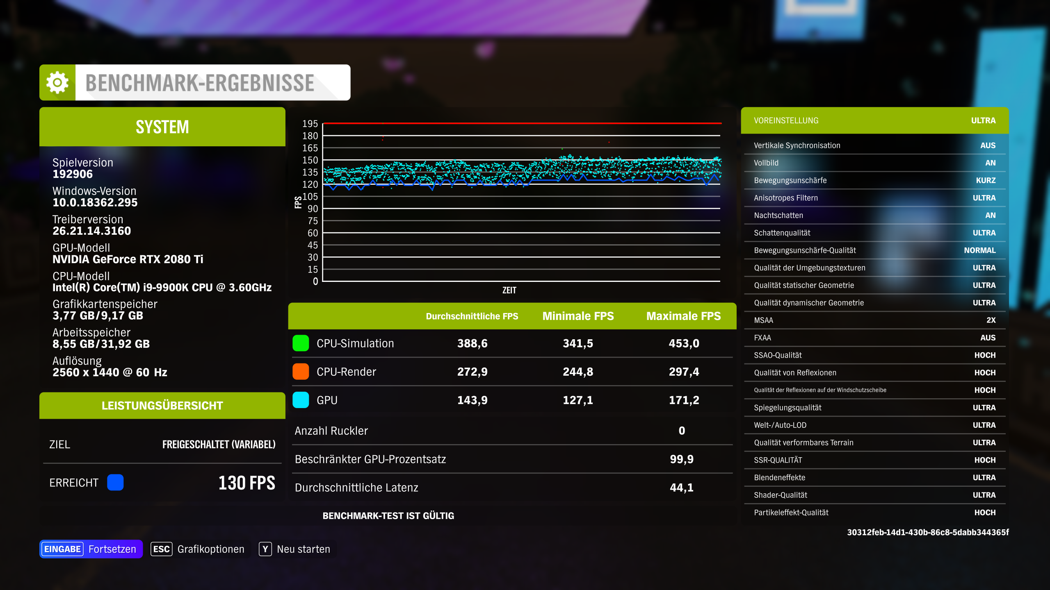Click the blue Erreicht legend square
This screenshot has height=590, width=1050.
(115, 483)
